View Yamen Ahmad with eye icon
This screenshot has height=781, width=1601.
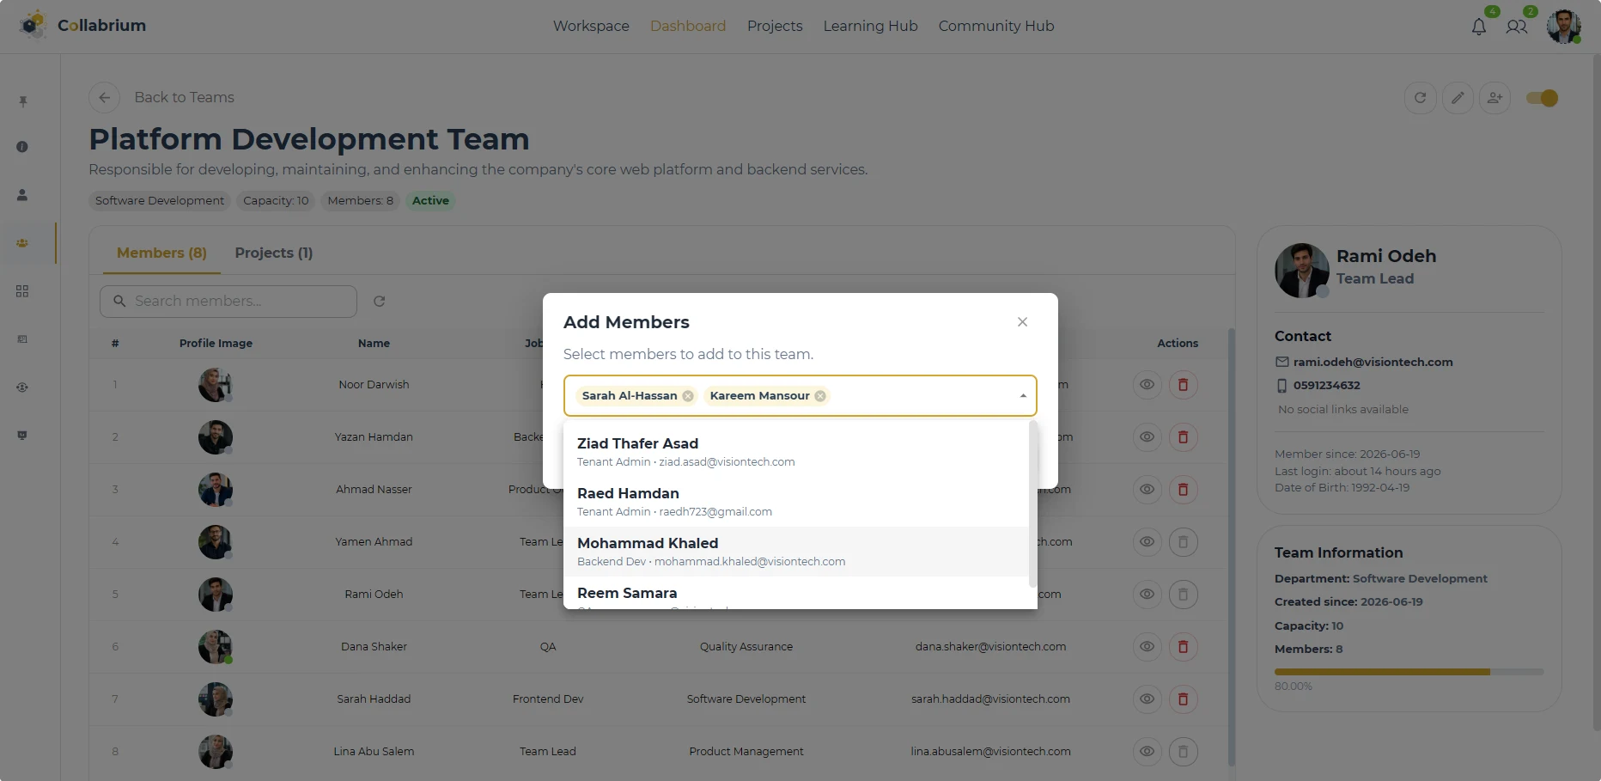click(x=1147, y=542)
